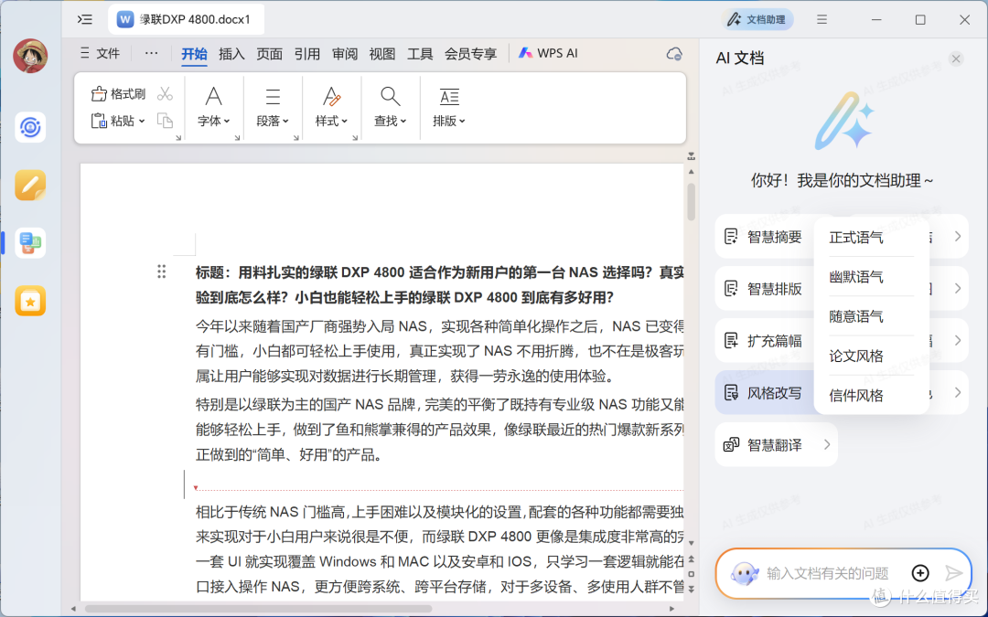Open the 文件 menu

coord(101,54)
